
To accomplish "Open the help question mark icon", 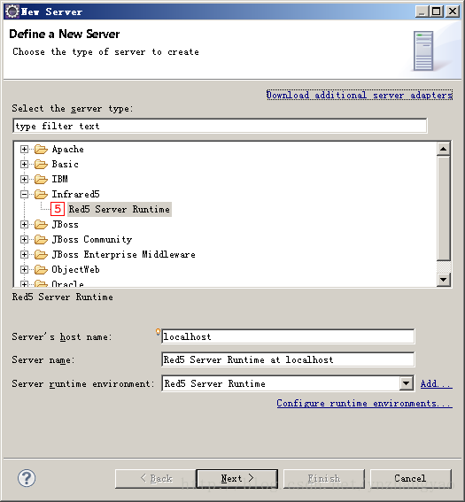I will (27, 478).
